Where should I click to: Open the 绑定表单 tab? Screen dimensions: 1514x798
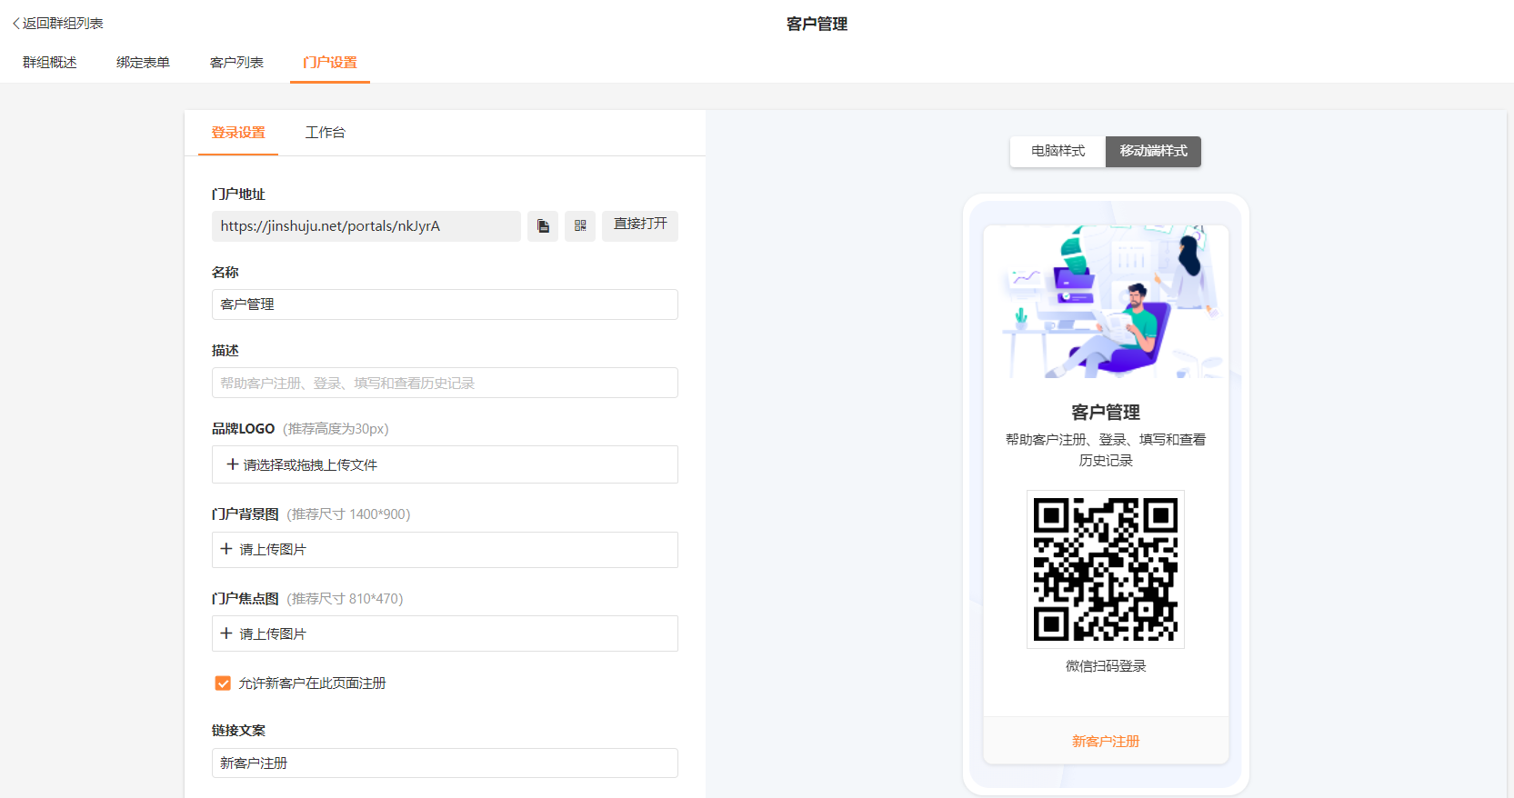tap(143, 63)
